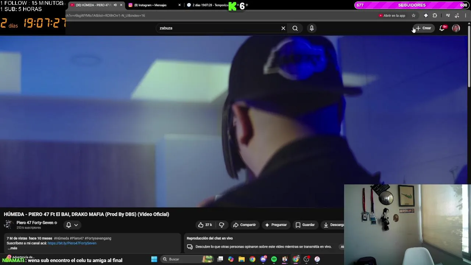This screenshot has height=265, width=471.
Task: Close the HÚMEDA YouTube tab
Action: pyautogui.click(x=121, y=5)
